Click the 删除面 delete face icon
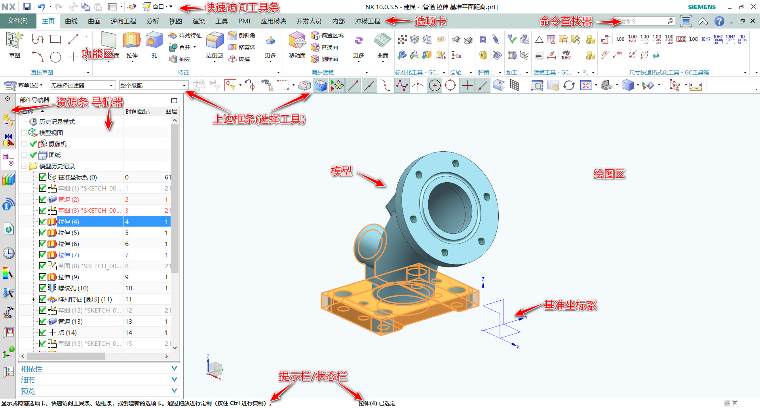Screen dimensions: 760x408 tap(315, 59)
